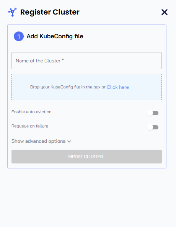Image resolution: width=176 pixels, height=227 pixels.
Task: Close the Register Cluster panel
Action: pos(165,12)
